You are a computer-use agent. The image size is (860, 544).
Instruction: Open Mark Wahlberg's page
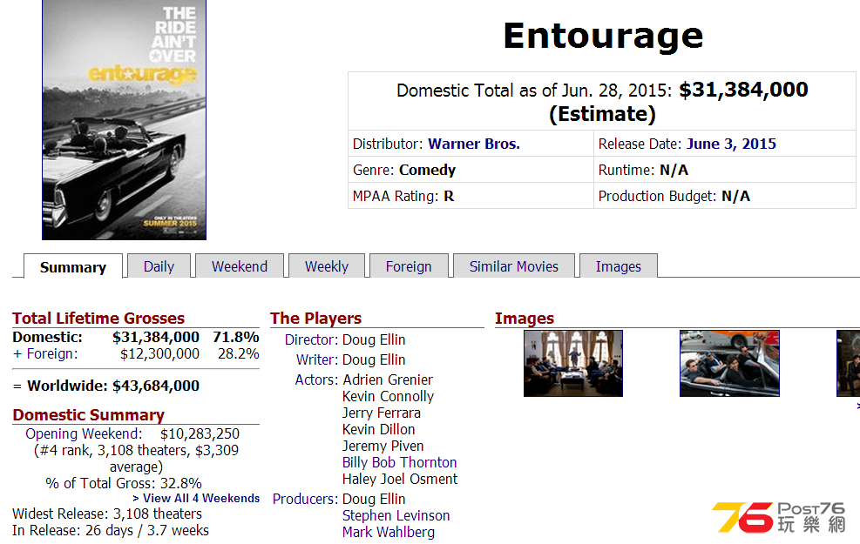[389, 532]
